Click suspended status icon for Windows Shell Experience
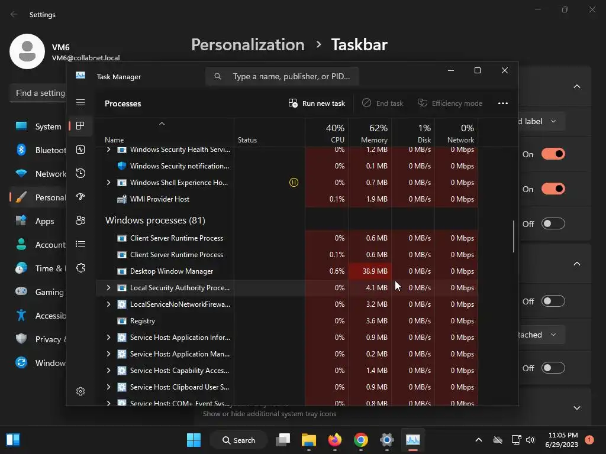The image size is (606, 454). [x=294, y=183]
